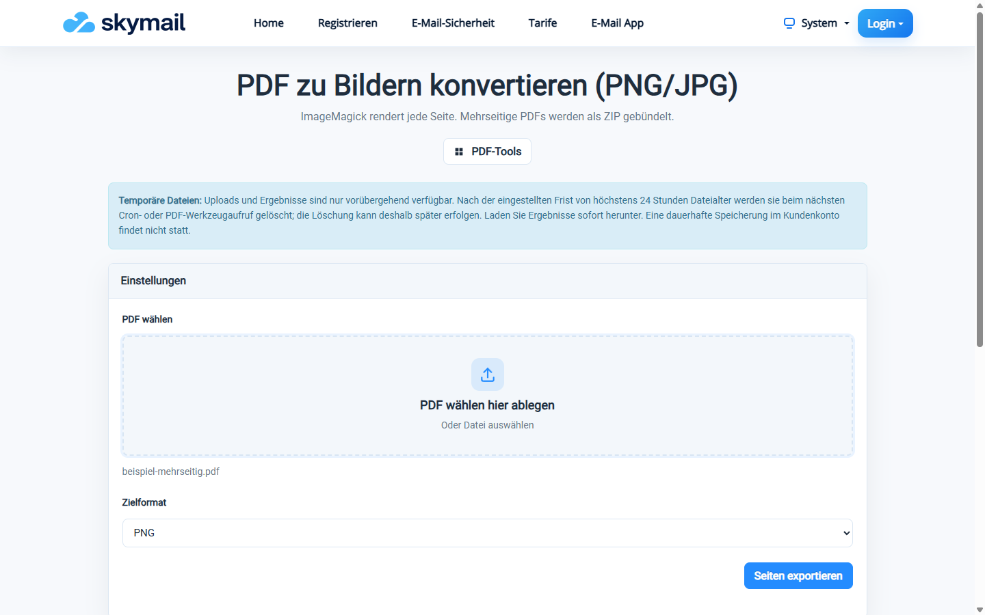Click the 'Zielformat' label
The image size is (985, 615).
tap(144, 502)
